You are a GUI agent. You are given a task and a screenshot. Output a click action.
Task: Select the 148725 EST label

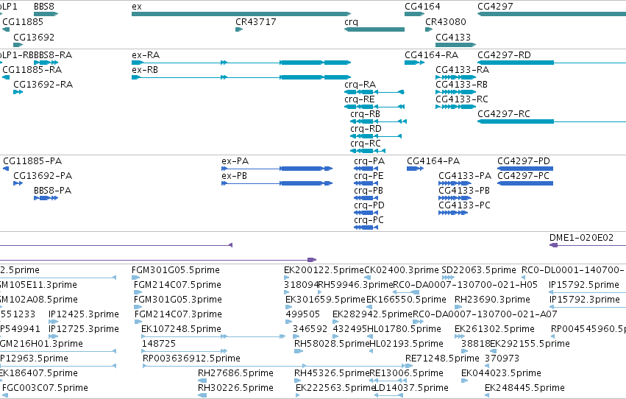159,344
